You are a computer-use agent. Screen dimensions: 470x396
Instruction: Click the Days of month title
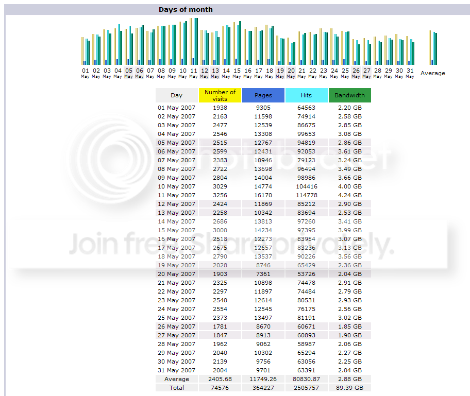(x=186, y=10)
